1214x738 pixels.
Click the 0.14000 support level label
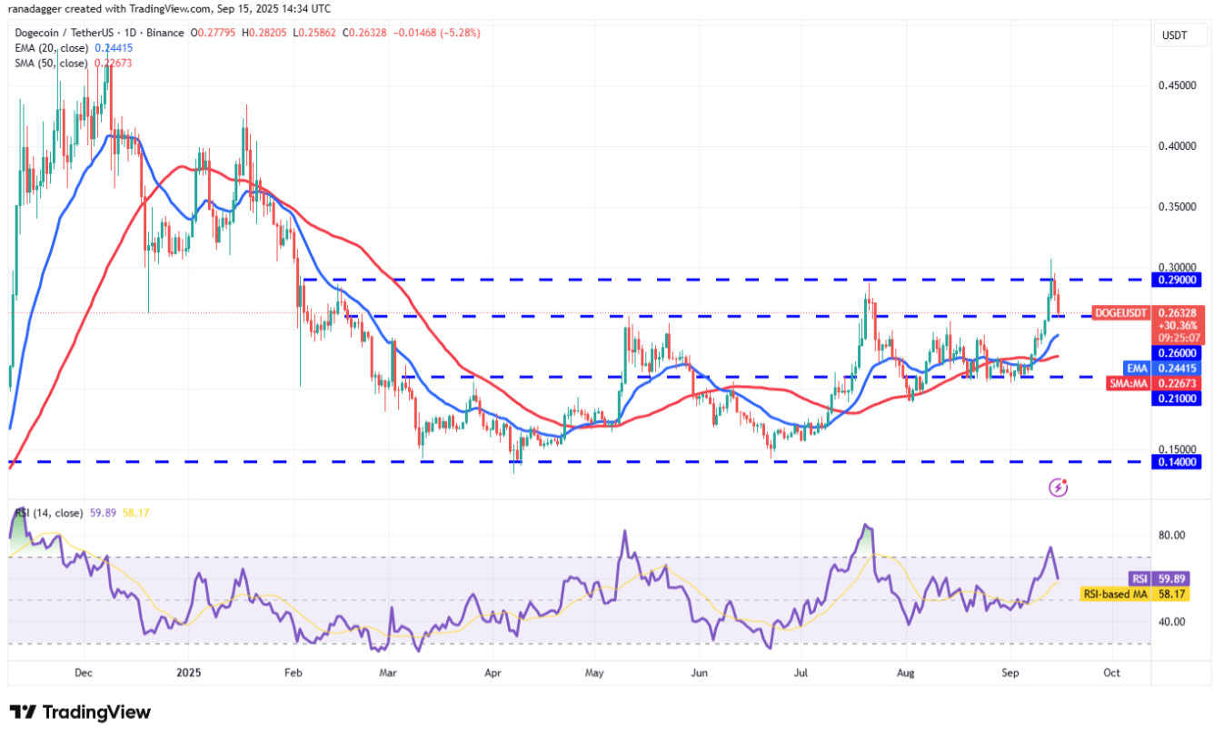[1179, 462]
